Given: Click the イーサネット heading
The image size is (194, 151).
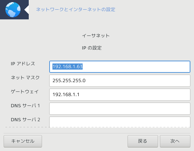Looking at the screenshot, I should pos(96,36).
